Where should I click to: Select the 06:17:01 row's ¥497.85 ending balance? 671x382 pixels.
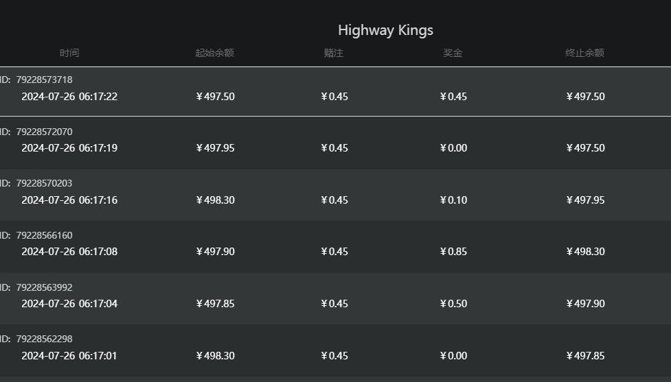(x=585, y=356)
